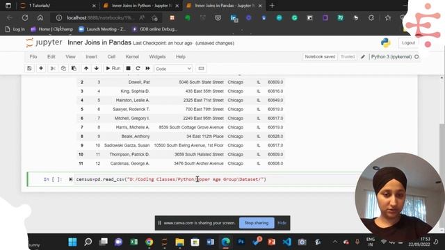
Task: Switch to Inner Joins in Python tab
Action: click(x=141, y=6)
